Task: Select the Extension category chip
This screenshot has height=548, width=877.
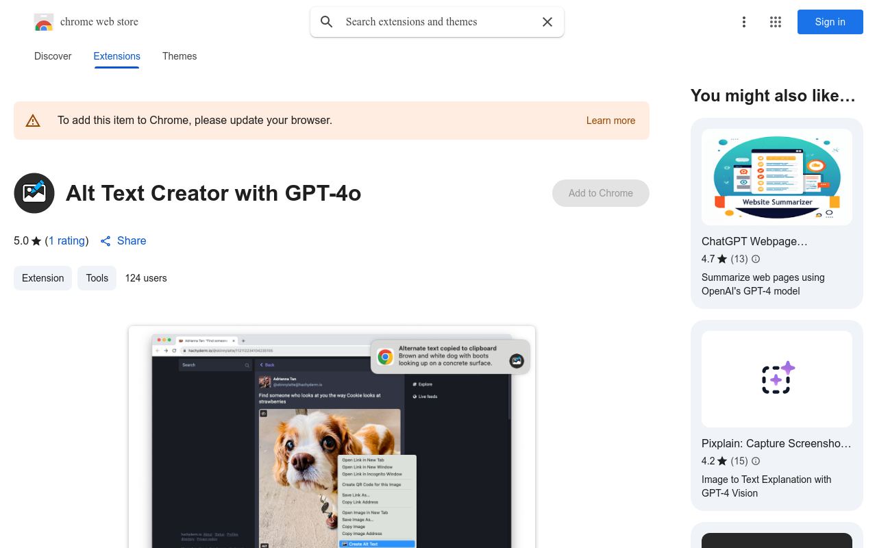Action: click(43, 278)
